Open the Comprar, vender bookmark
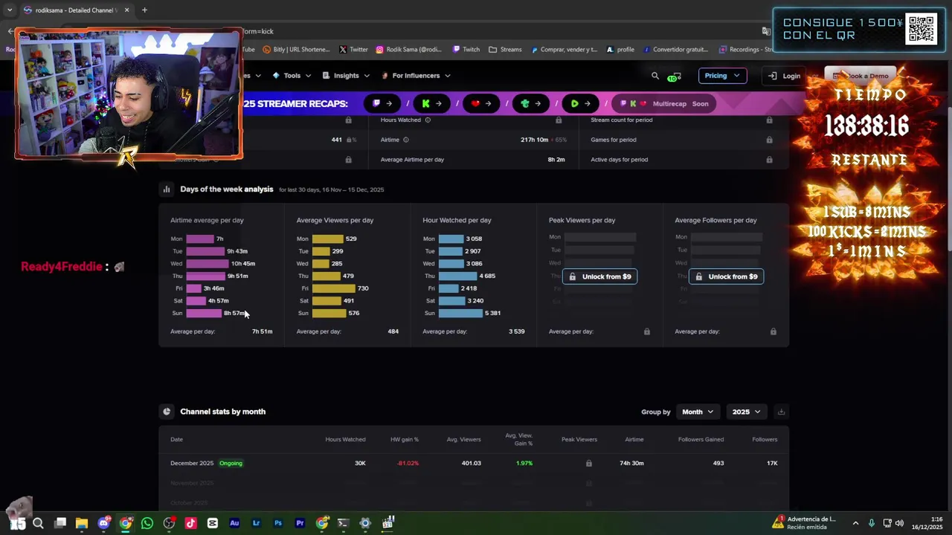The height and width of the screenshot is (535, 952). click(x=565, y=50)
